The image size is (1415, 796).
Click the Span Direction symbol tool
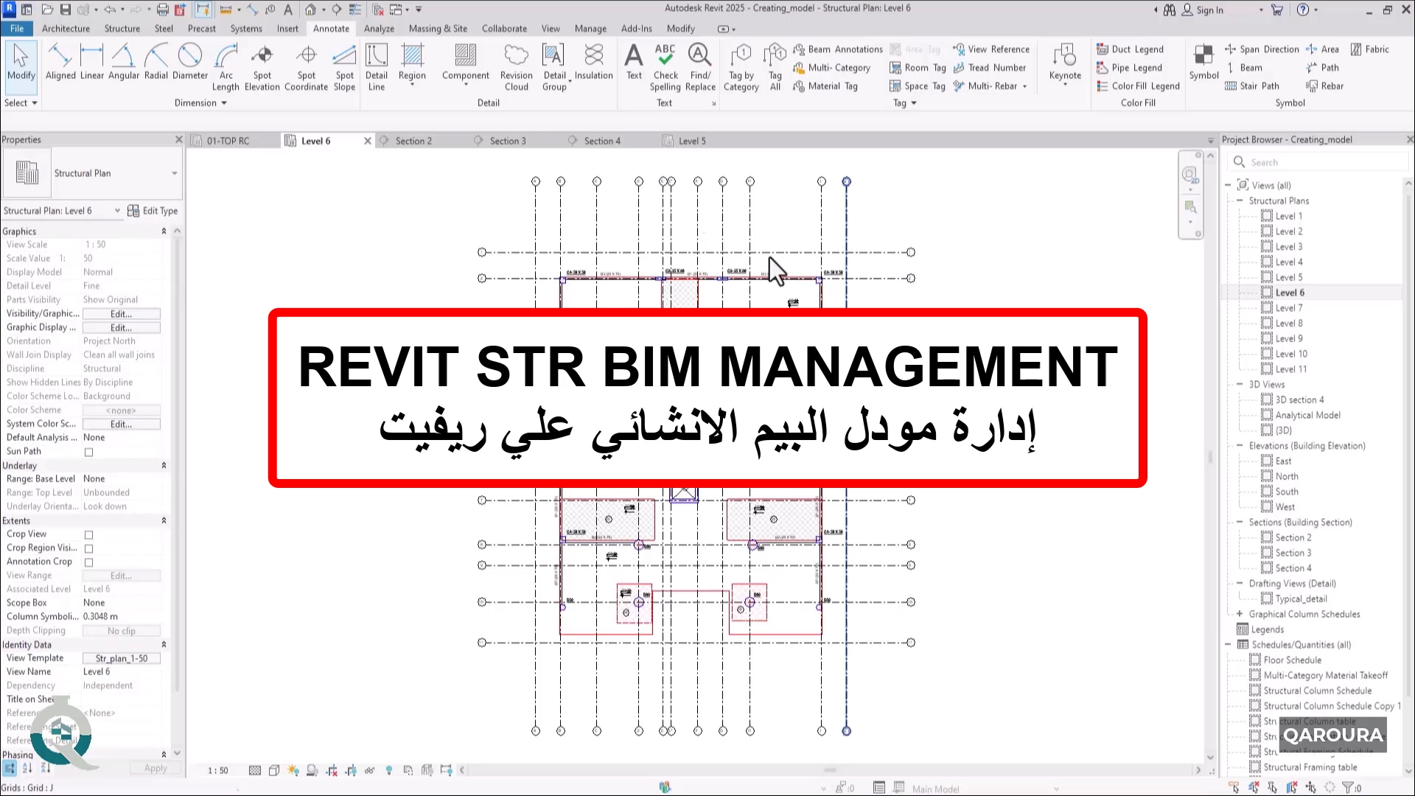pyautogui.click(x=1262, y=49)
